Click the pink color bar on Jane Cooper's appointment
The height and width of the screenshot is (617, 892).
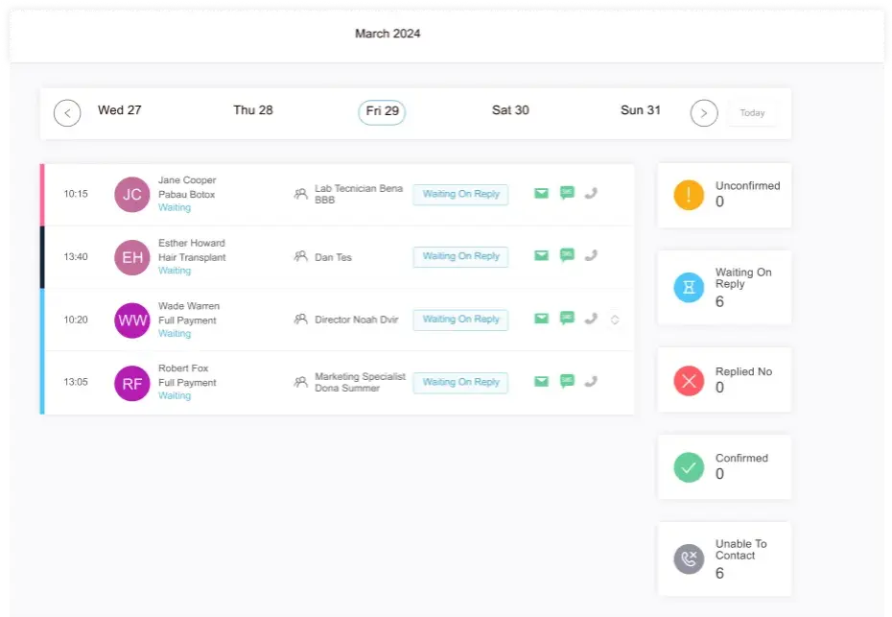(x=41, y=193)
